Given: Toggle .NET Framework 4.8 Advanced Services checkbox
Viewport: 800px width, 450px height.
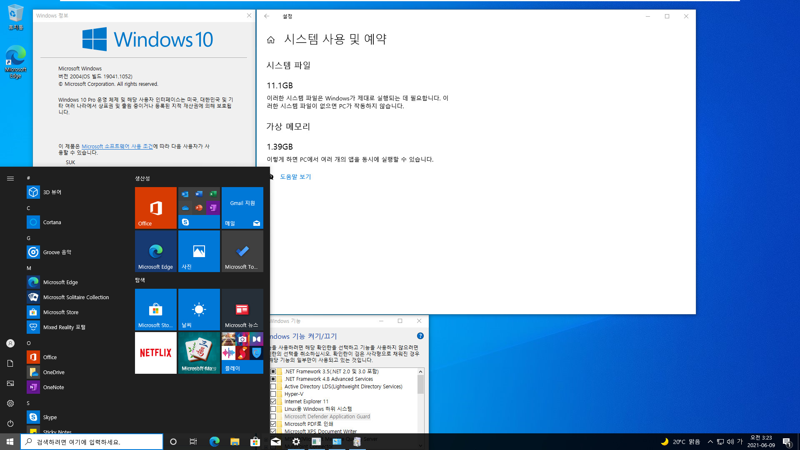Looking at the screenshot, I should pos(273,379).
